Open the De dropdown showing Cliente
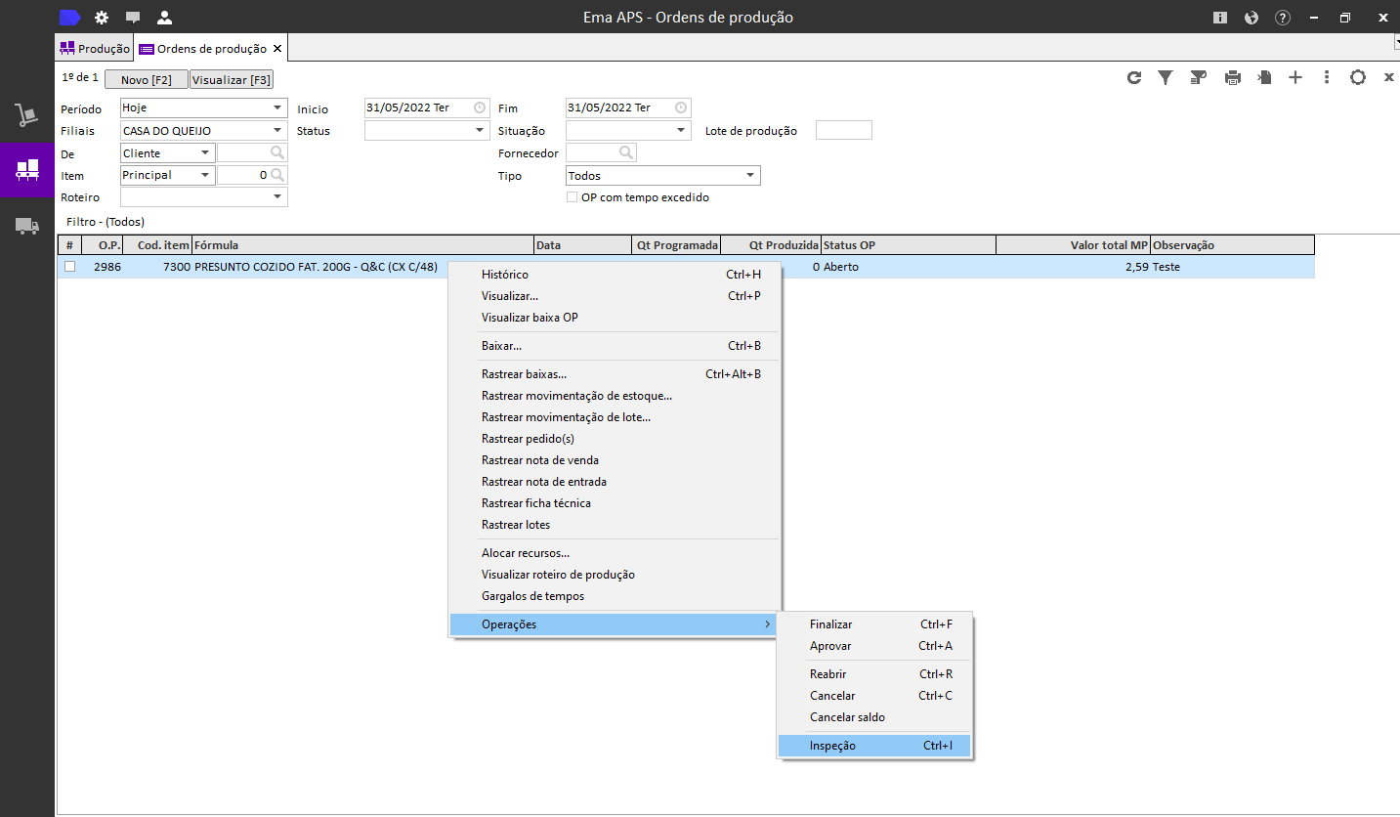Screen dimensions: 1400x817 pos(205,153)
